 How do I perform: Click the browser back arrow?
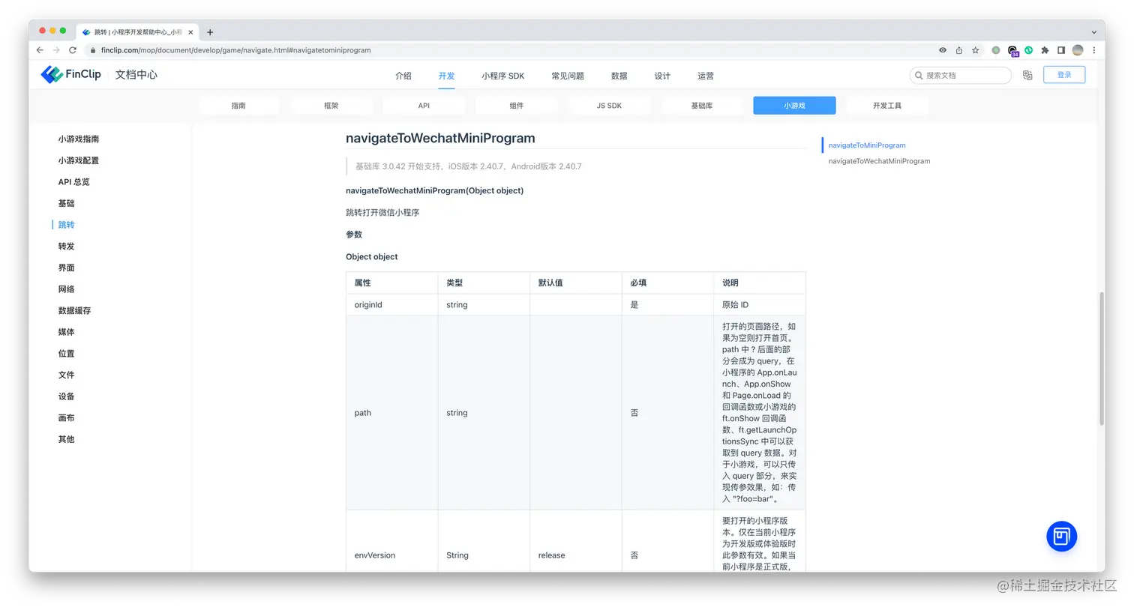pos(40,50)
